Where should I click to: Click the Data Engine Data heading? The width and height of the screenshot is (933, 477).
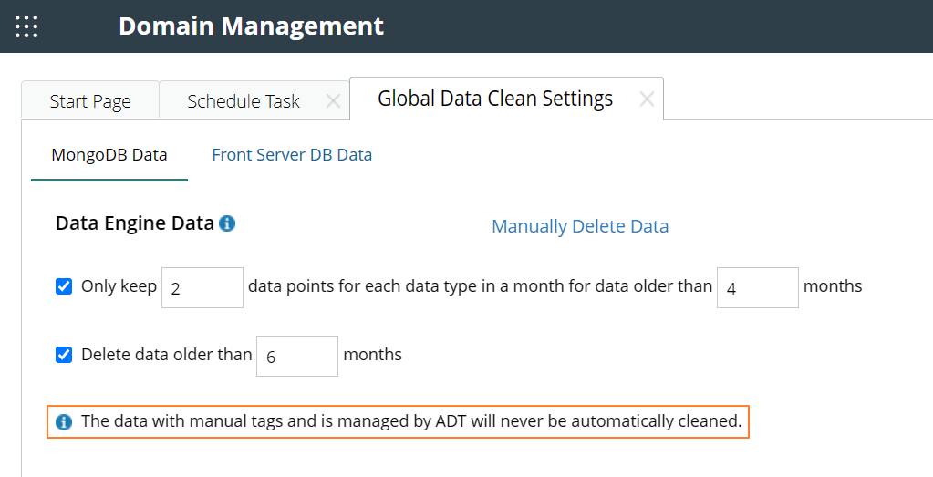pyautogui.click(x=134, y=223)
